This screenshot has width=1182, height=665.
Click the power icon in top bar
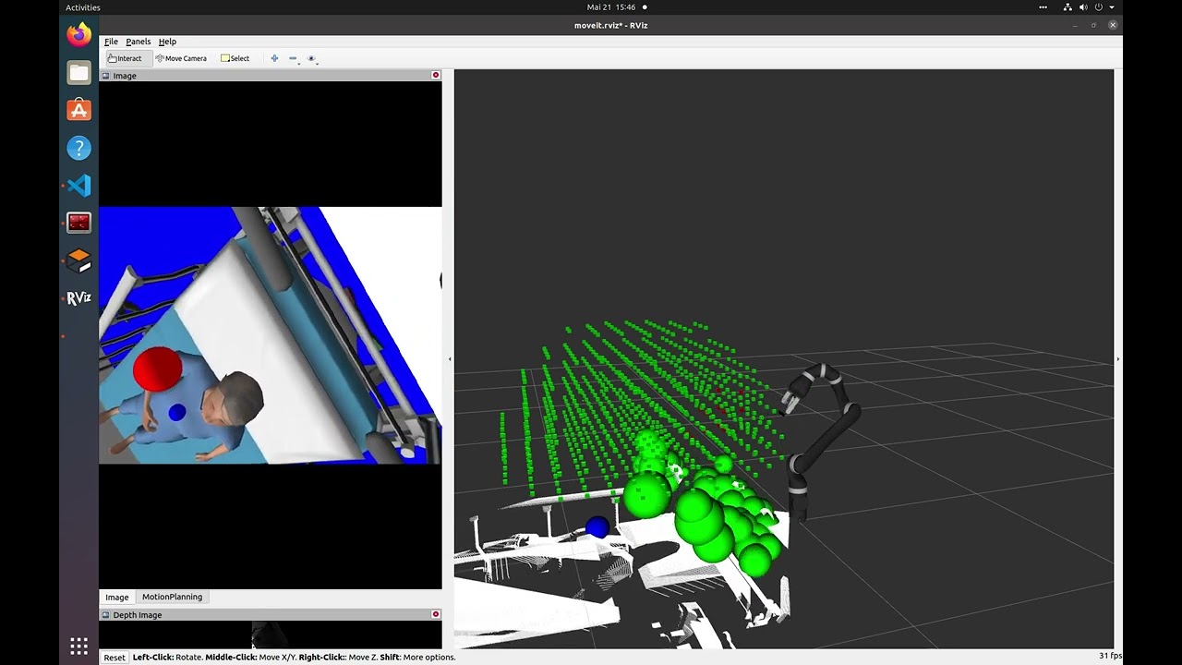coord(1099,7)
